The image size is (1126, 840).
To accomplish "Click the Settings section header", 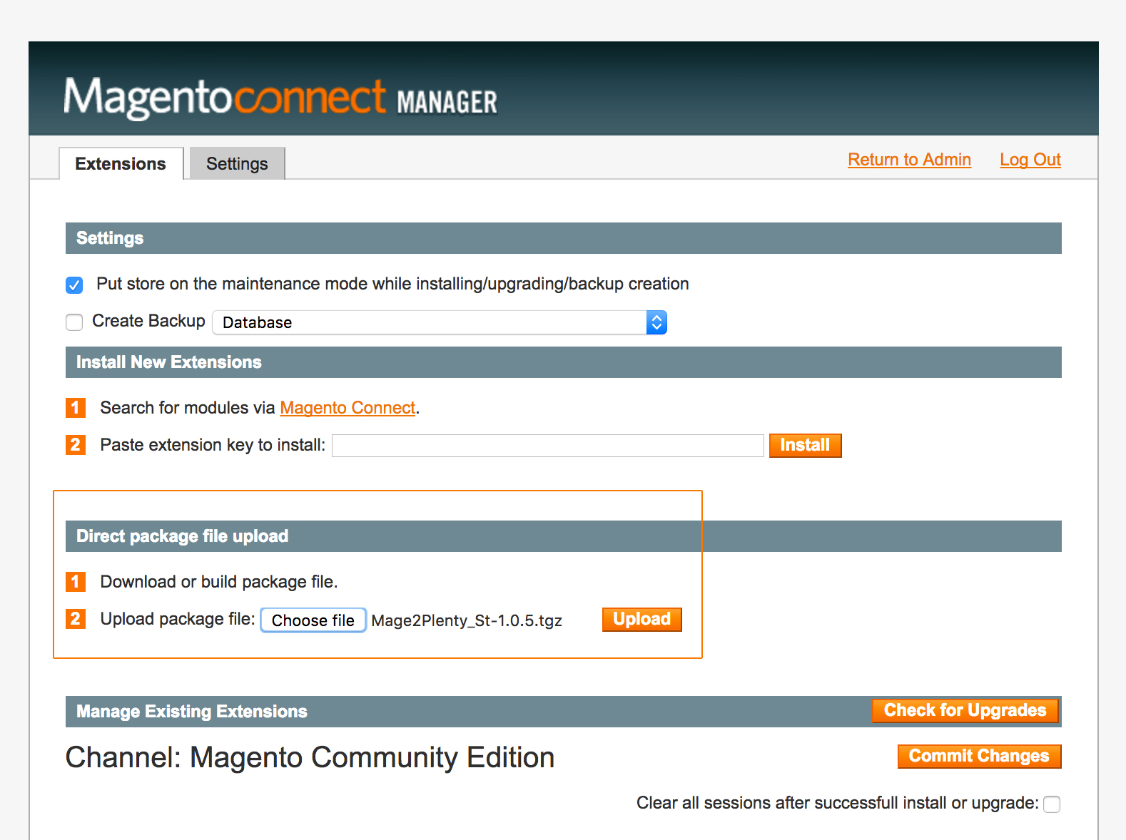I will click(x=564, y=238).
